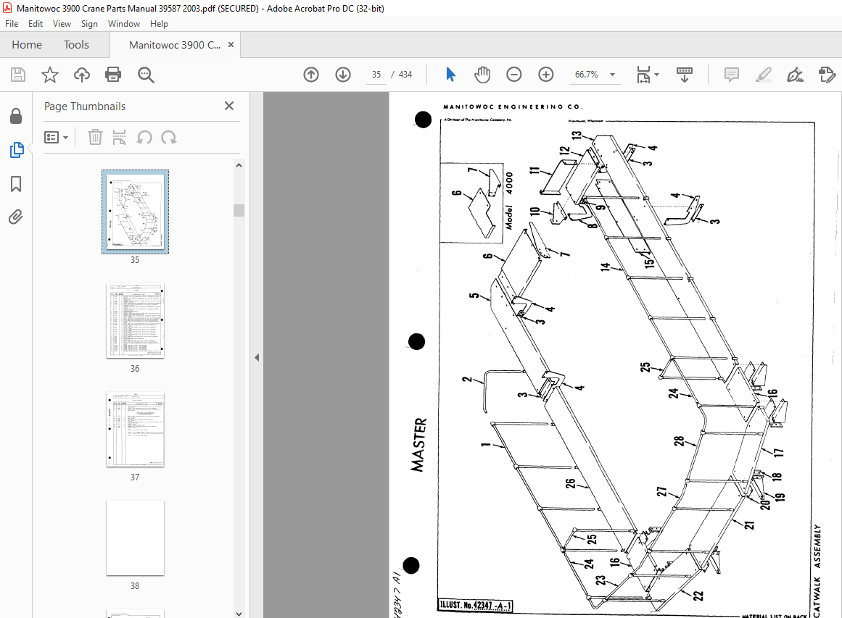Click the insert/print pages thumbnail icon
This screenshot has height=618, width=842.
pos(119,138)
